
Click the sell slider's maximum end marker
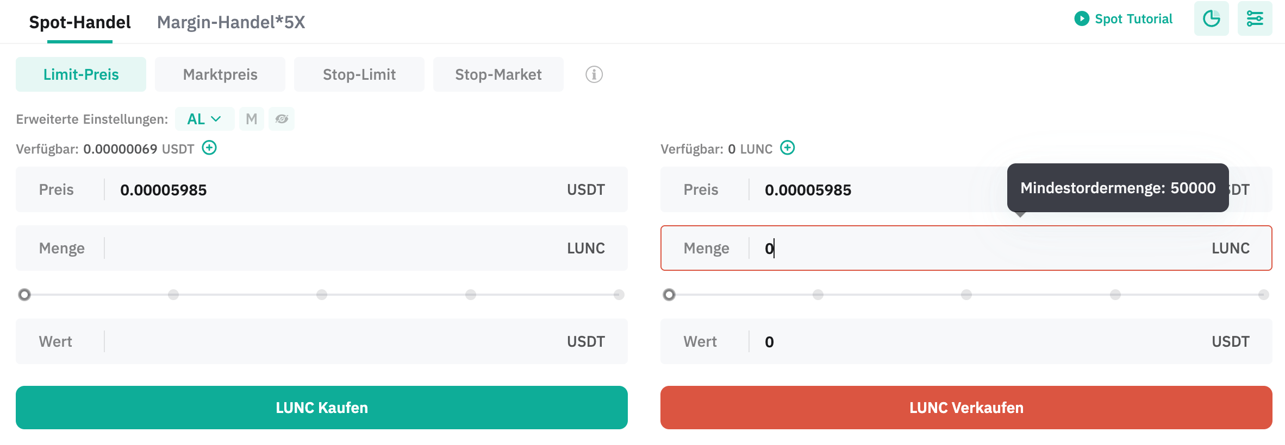pos(1263,295)
